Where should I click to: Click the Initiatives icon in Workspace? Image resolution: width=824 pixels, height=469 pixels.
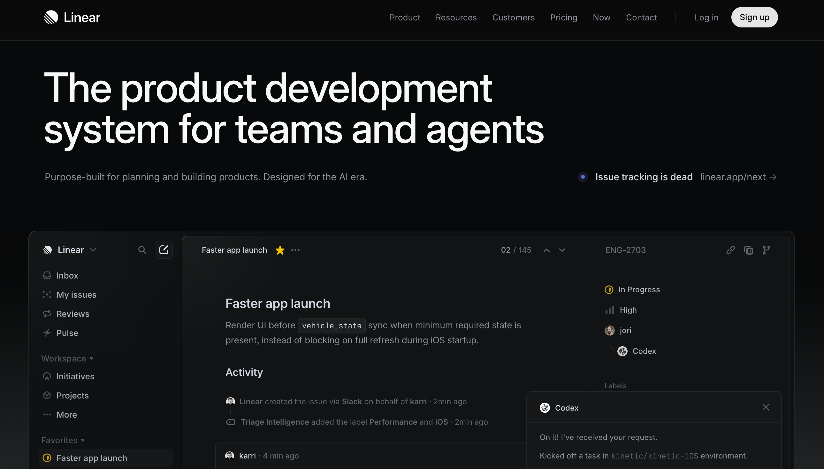(x=47, y=376)
